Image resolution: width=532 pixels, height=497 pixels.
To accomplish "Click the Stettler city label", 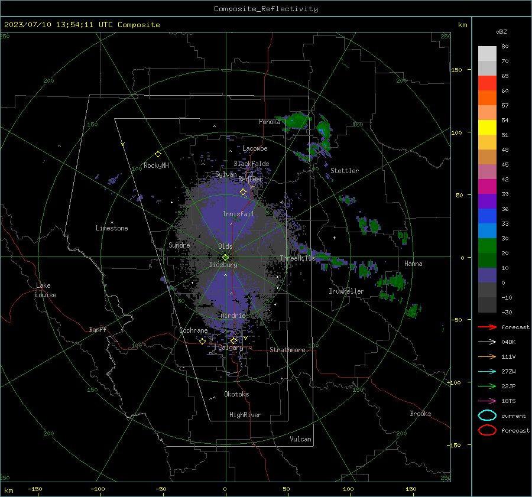I will [x=345, y=171].
